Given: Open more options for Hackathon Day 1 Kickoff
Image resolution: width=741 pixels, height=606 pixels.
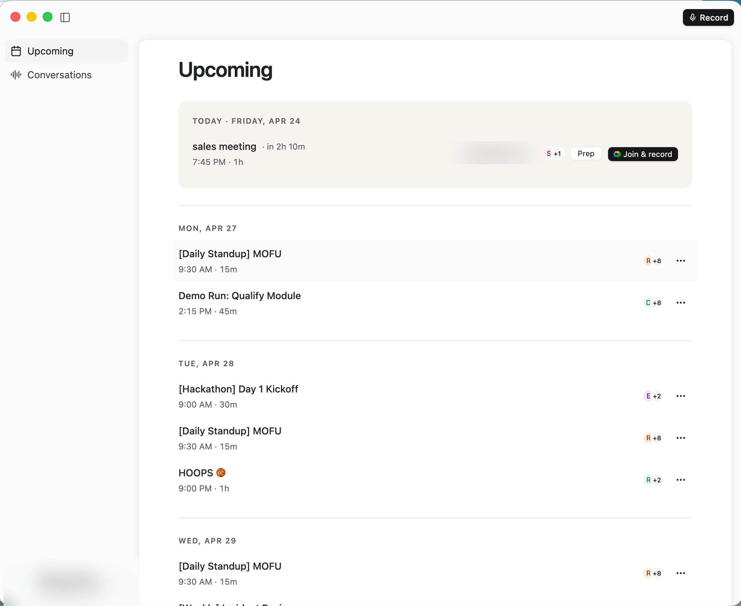Looking at the screenshot, I should [x=680, y=396].
